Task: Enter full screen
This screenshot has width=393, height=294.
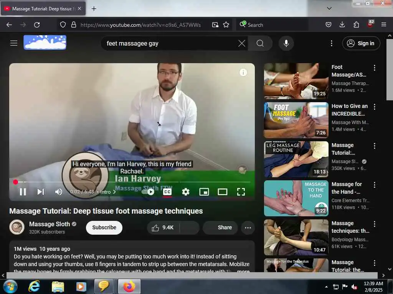Action: point(241,192)
